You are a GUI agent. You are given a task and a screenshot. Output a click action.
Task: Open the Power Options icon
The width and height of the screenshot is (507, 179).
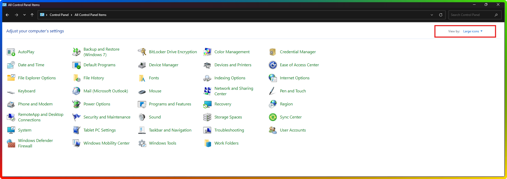point(76,104)
